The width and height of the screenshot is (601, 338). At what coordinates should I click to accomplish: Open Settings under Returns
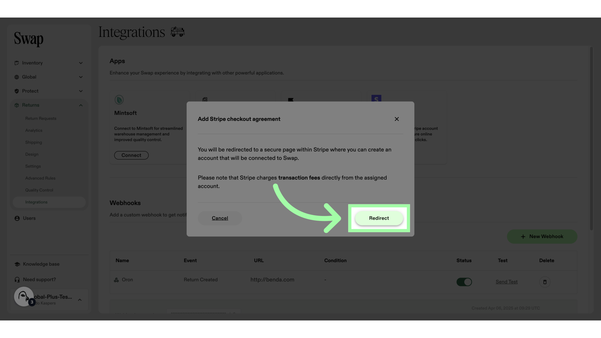pos(33,166)
